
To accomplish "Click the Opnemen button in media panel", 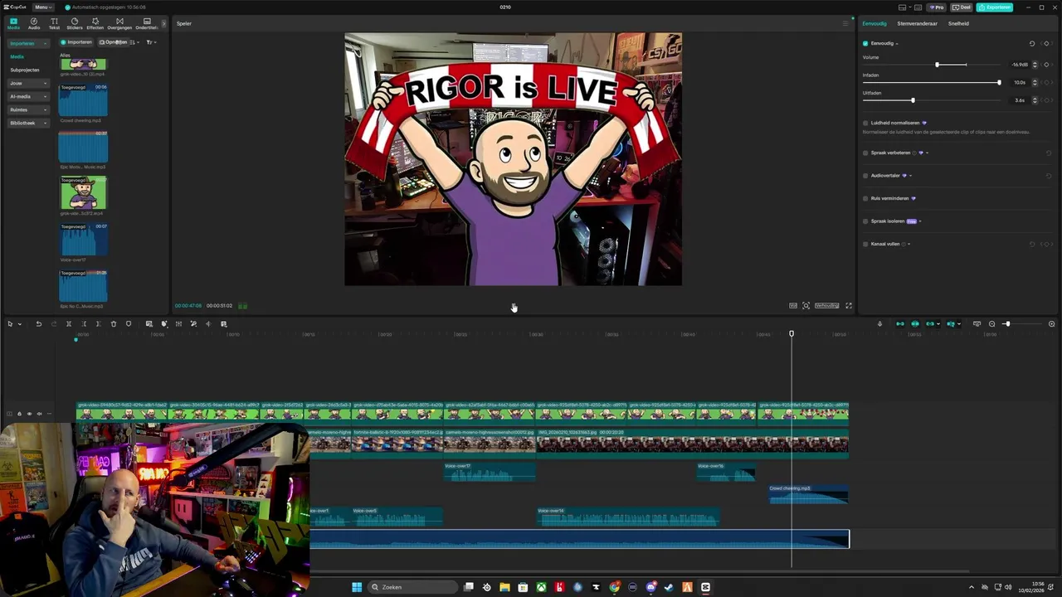I will click(x=113, y=42).
